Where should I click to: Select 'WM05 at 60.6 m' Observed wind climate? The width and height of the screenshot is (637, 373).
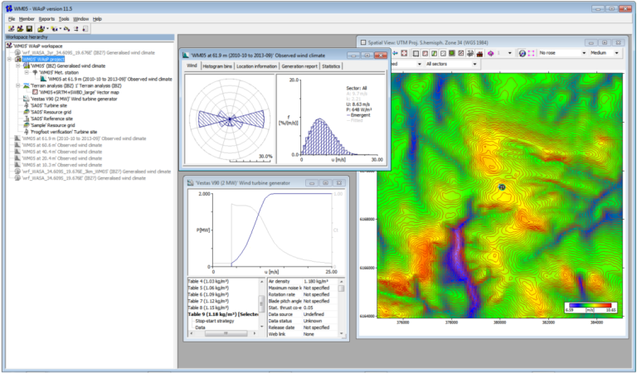[x=61, y=145]
